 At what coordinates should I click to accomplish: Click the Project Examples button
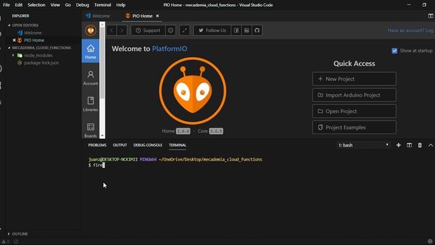click(354, 127)
